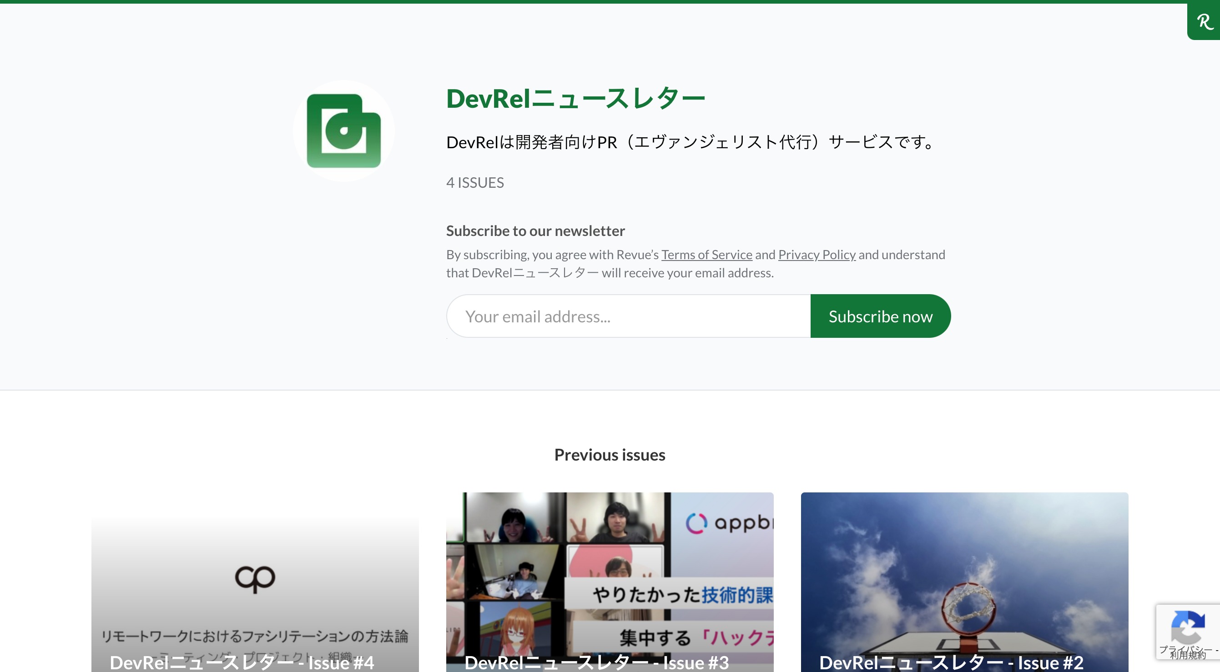
Task: Focus the Your email address field
Action: [628, 316]
